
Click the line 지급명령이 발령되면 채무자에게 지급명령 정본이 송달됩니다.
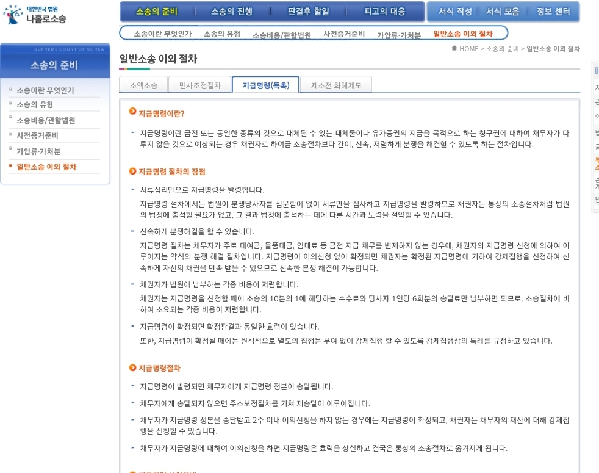237,386
